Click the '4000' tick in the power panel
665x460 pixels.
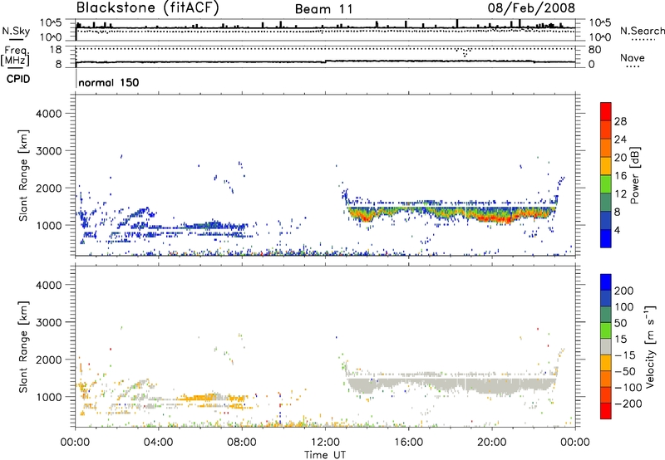click(x=49, y=114)
